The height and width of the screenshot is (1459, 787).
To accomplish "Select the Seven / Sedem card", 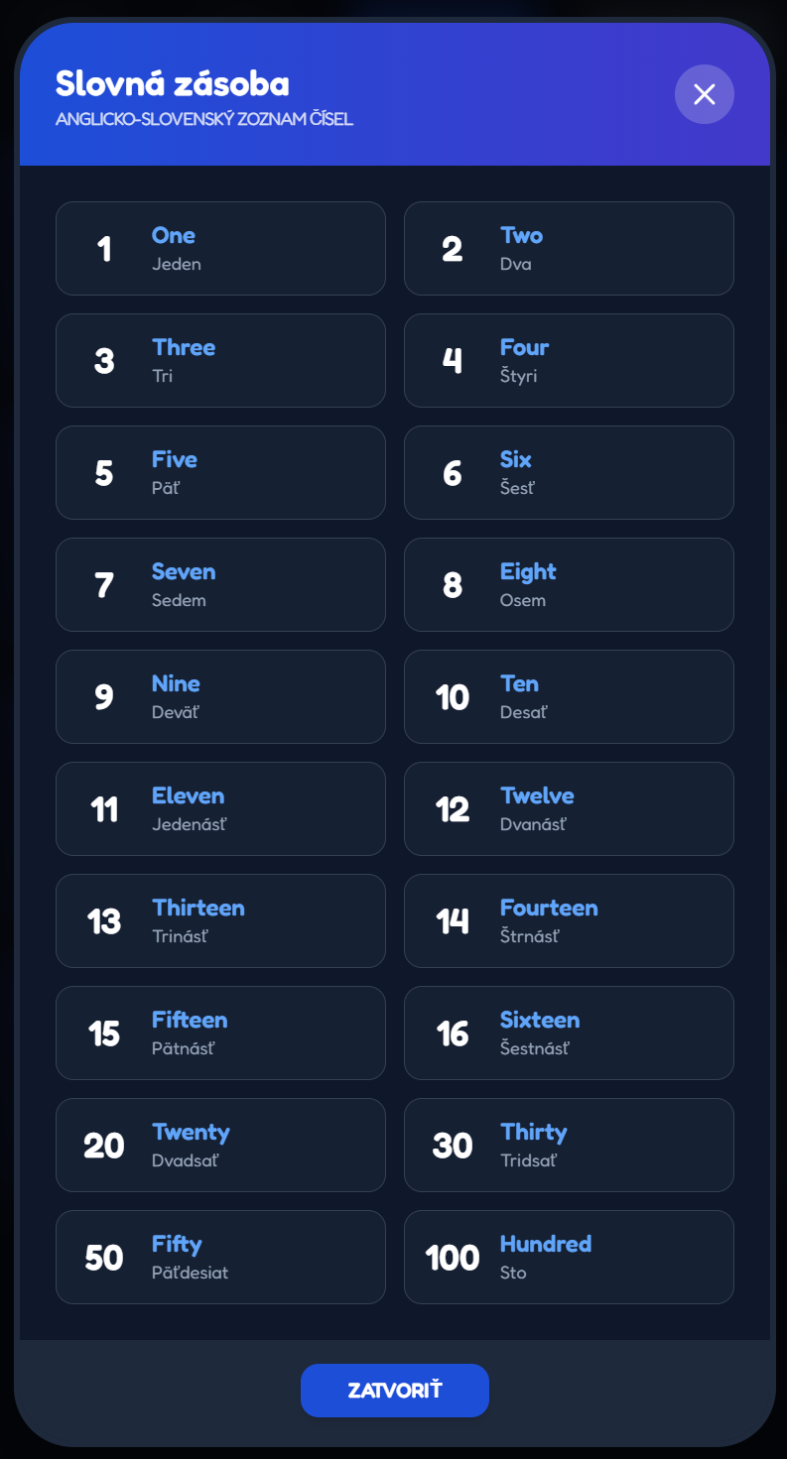I will tap(220, 585).
